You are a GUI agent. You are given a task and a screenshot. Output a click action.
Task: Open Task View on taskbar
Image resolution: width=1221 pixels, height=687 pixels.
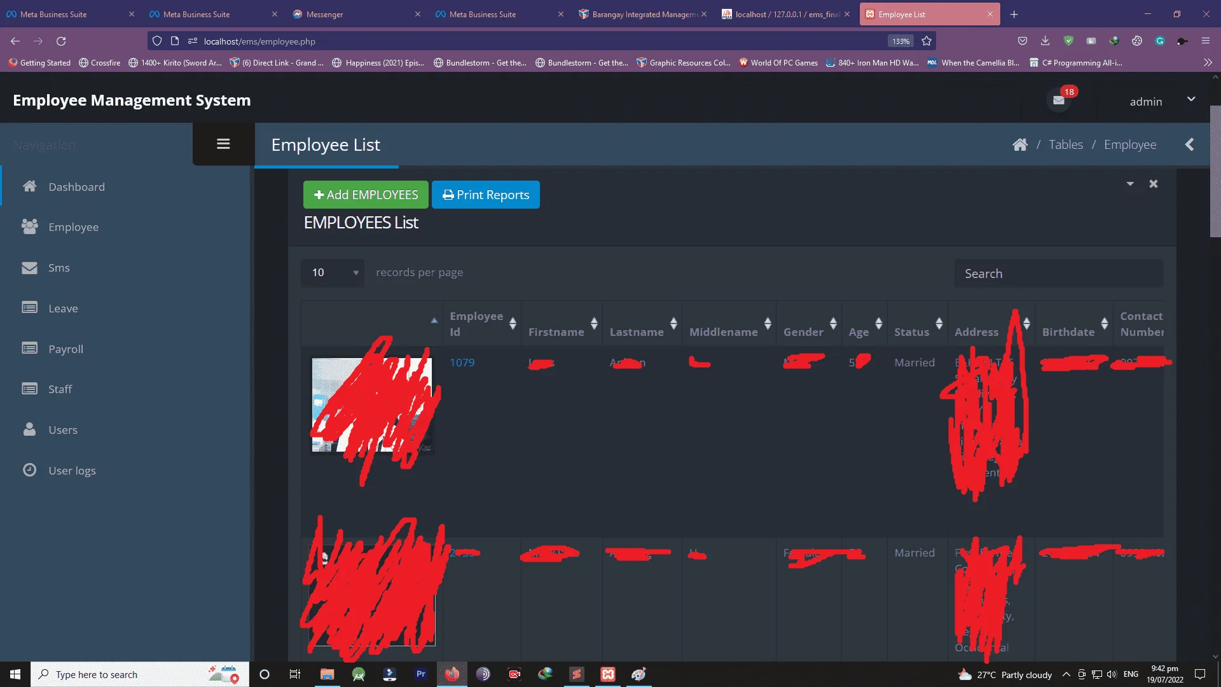point(294,674)
